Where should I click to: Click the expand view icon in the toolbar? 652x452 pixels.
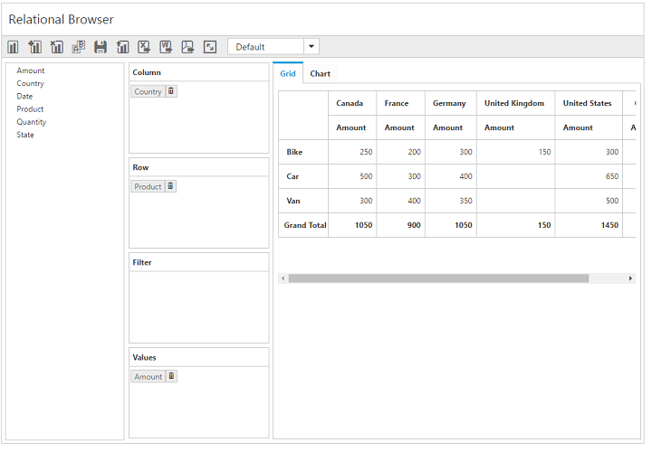(210, 47)
